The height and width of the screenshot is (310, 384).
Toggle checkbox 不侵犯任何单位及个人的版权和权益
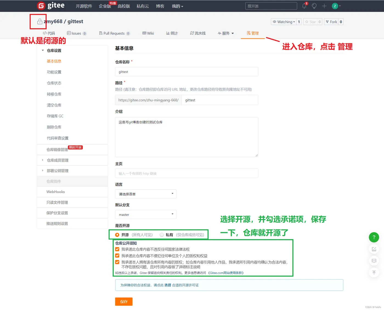pyautogui.click(x=117, y=256)
